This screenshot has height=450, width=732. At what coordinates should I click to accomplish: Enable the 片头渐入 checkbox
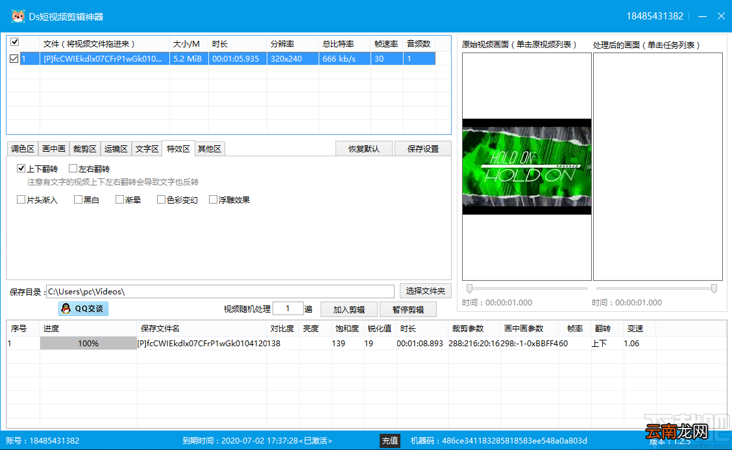[x=21, y=200]
